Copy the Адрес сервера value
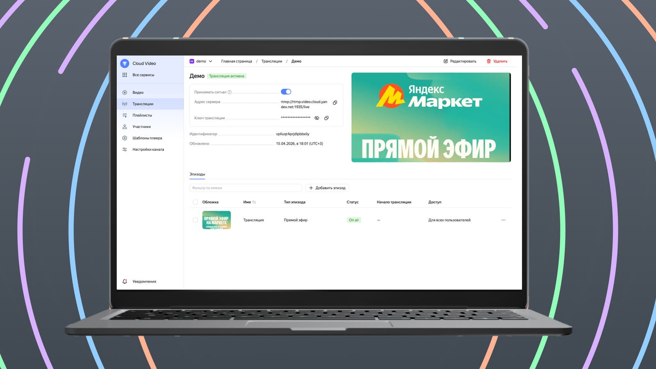 [335, 102]
